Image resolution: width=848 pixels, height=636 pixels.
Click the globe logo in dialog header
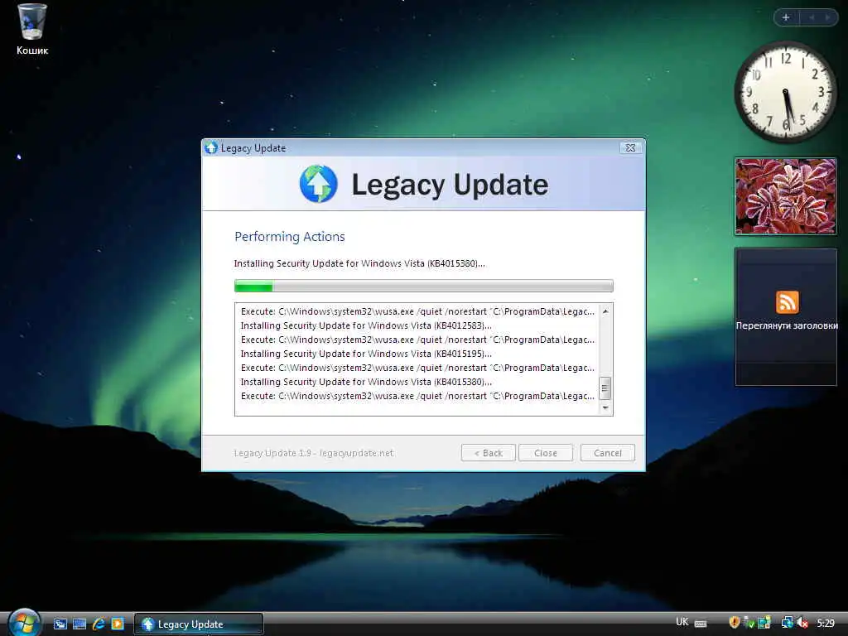click(319, 184)
